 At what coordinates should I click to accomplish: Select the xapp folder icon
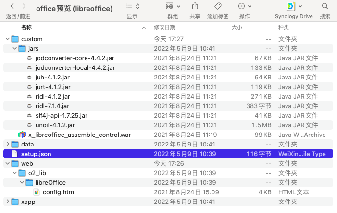click(15, 202)
